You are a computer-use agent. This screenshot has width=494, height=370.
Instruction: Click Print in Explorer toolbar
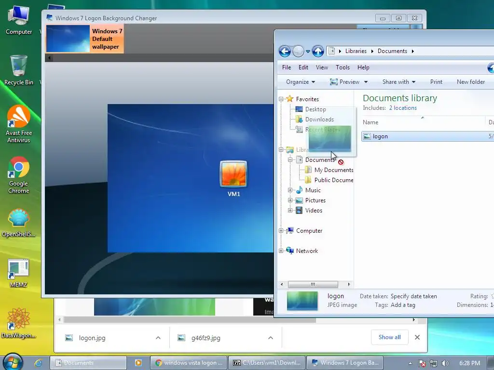click(436, 82)
